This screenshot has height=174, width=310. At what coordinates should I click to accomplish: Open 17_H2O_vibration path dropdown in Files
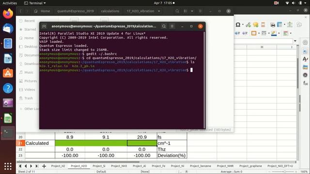159,11
